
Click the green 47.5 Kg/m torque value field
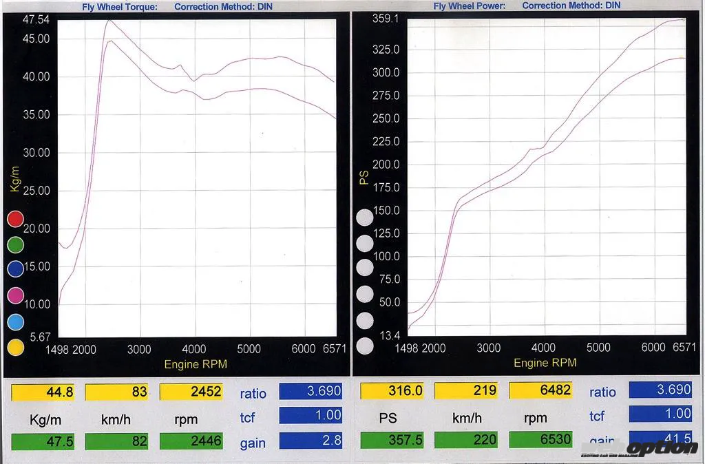(43, 441)
